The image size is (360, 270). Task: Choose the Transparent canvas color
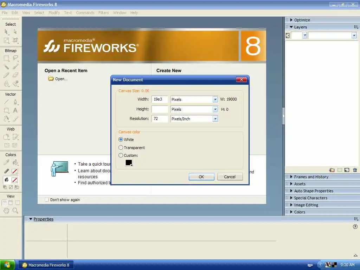131,148
